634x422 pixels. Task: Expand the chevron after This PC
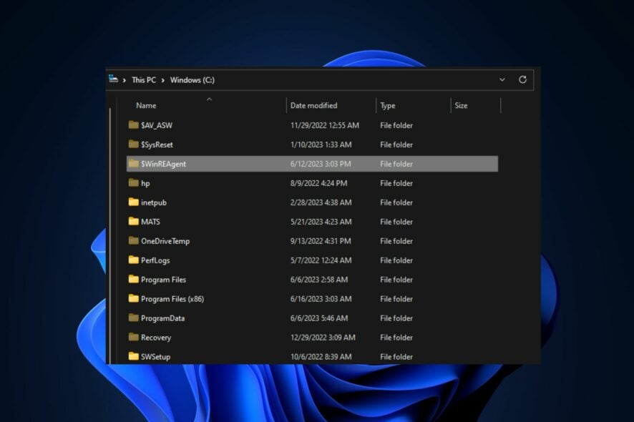[x=162, y=80]
